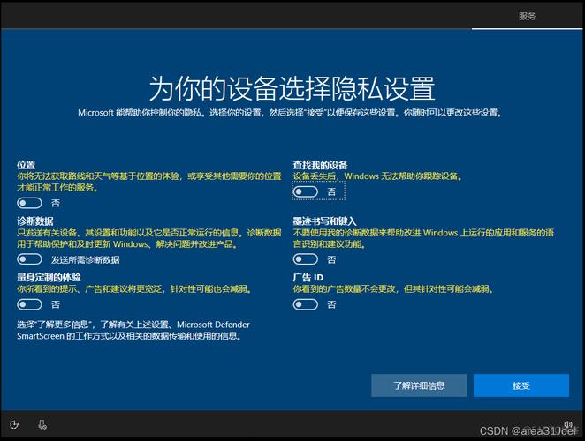Click the 发送所需诊断数据 label text
The image size is (585, 441).
coord(86,259)
